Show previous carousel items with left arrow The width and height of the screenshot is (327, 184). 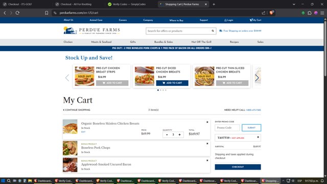tap(67, 78)
